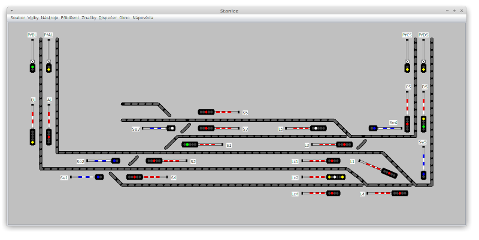Toggle the track switch right of L3
Viewport: 479px width, 240px height.
coord(361,144)
